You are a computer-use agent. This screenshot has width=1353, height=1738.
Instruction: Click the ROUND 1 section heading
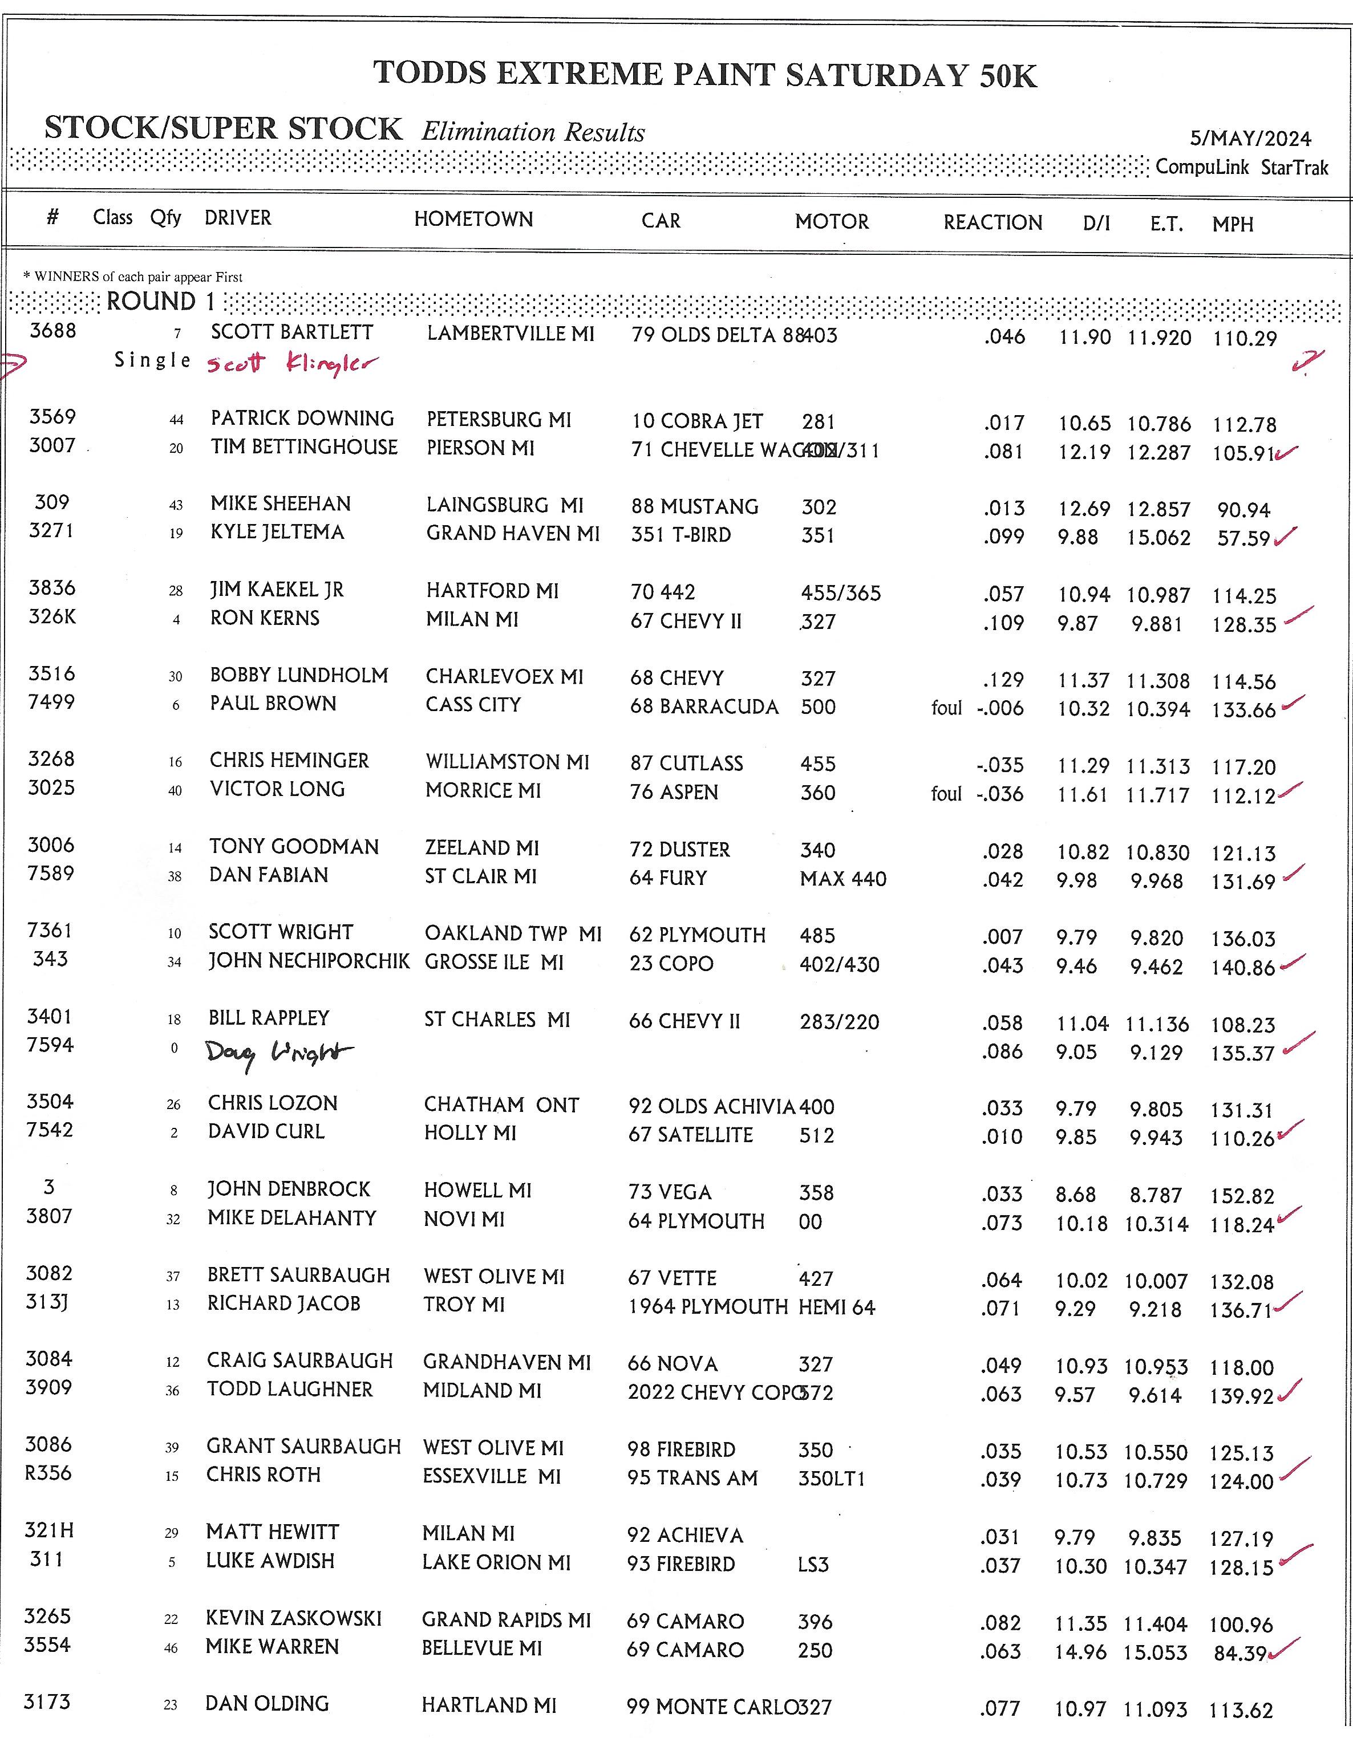click(x=161, y=302)
